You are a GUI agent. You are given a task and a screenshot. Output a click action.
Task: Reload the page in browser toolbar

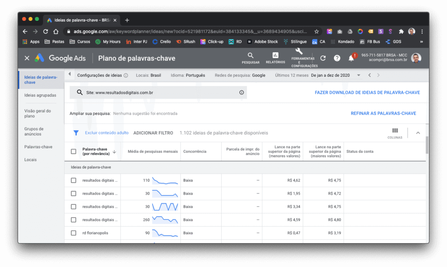[x=45, y=31]
